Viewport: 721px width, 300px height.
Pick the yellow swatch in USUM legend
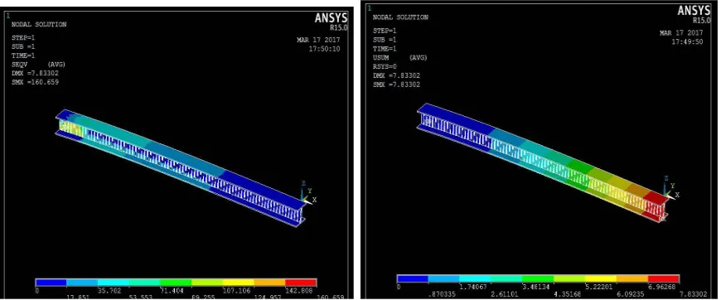pos(601,278)
